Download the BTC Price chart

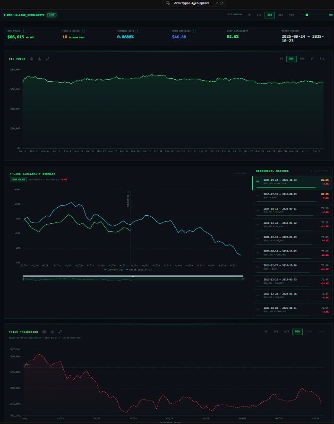coord(40,59)
